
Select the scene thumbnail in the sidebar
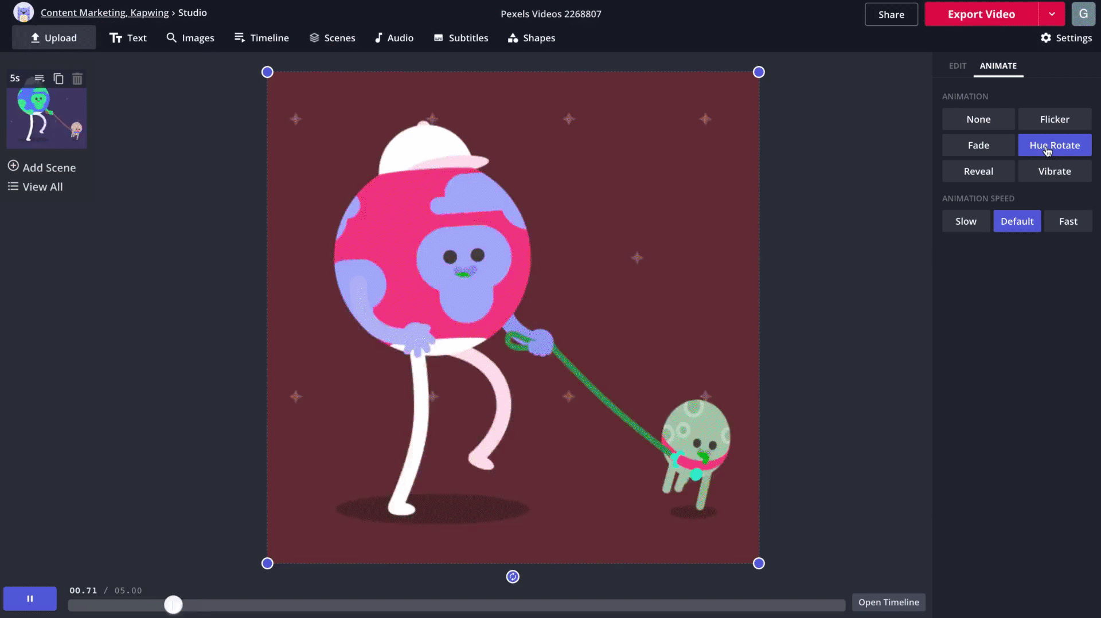pos(46,118)
